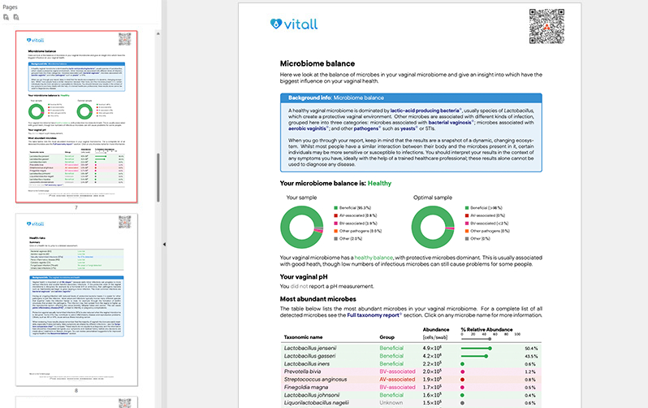Image resolution: width=648 pixels, height=408 pixels.
Task: Click the 1.2 % value for Prevotella bivia
Action: [530, 372]
